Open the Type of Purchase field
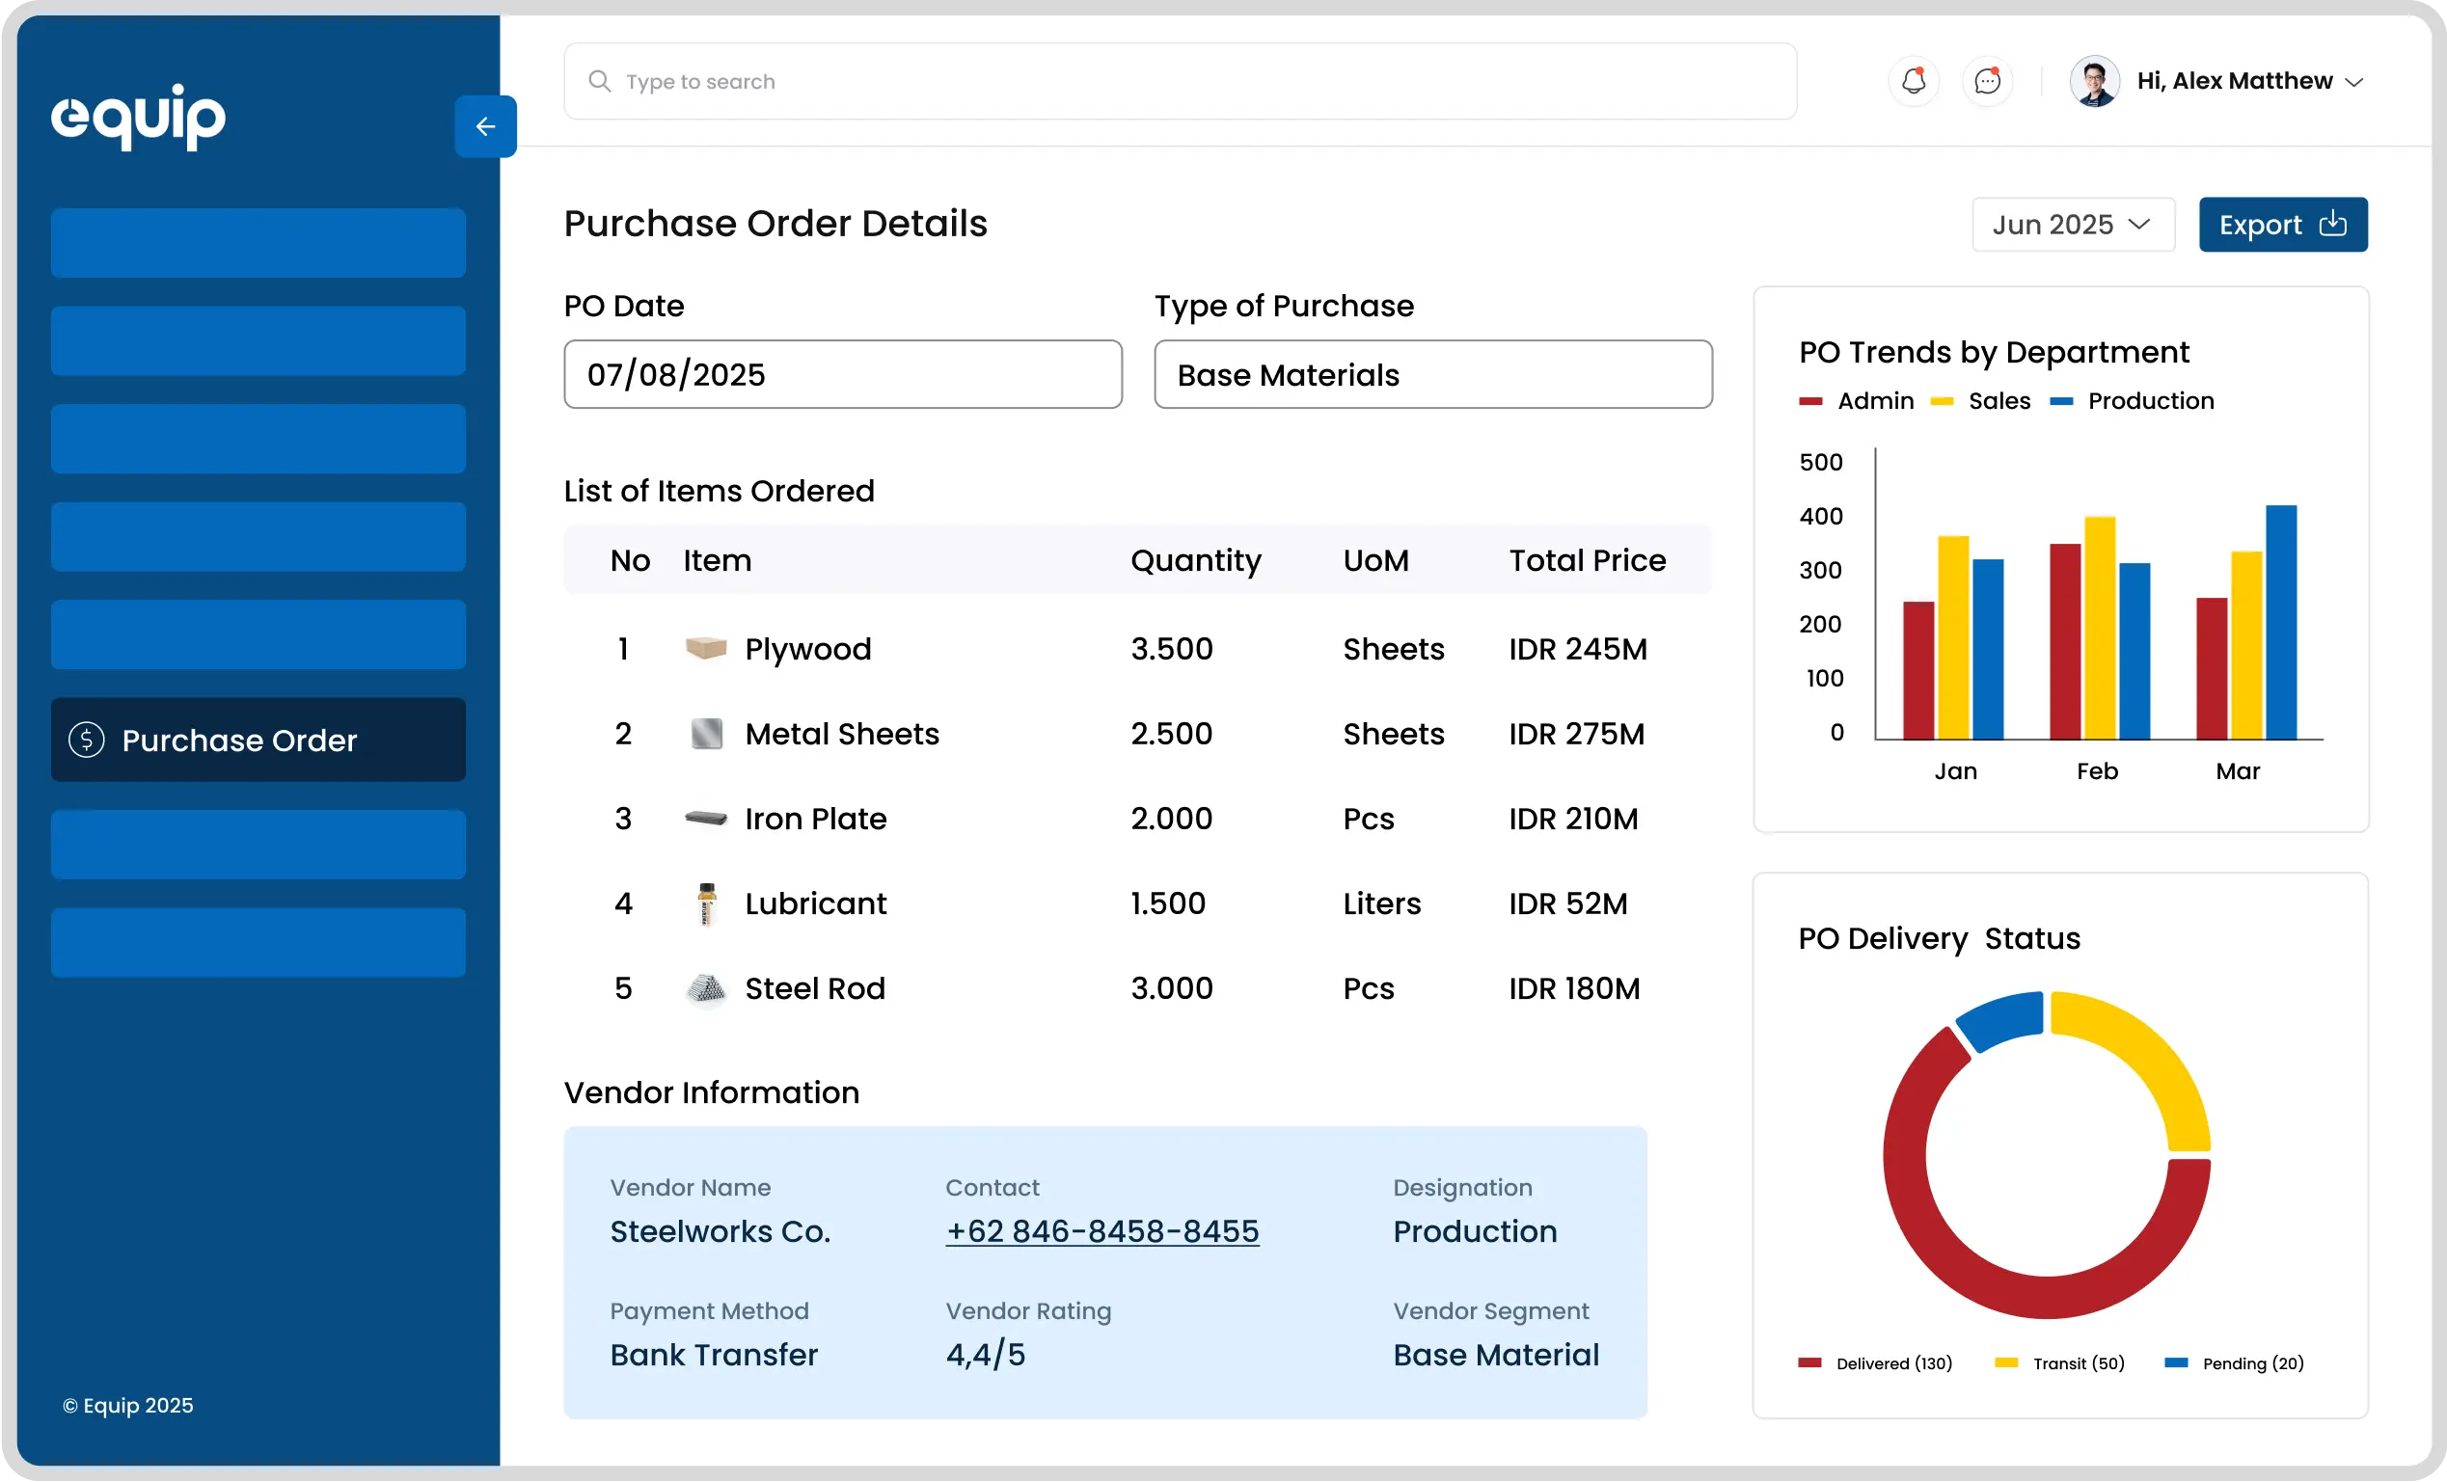 tap(1432, 374)
